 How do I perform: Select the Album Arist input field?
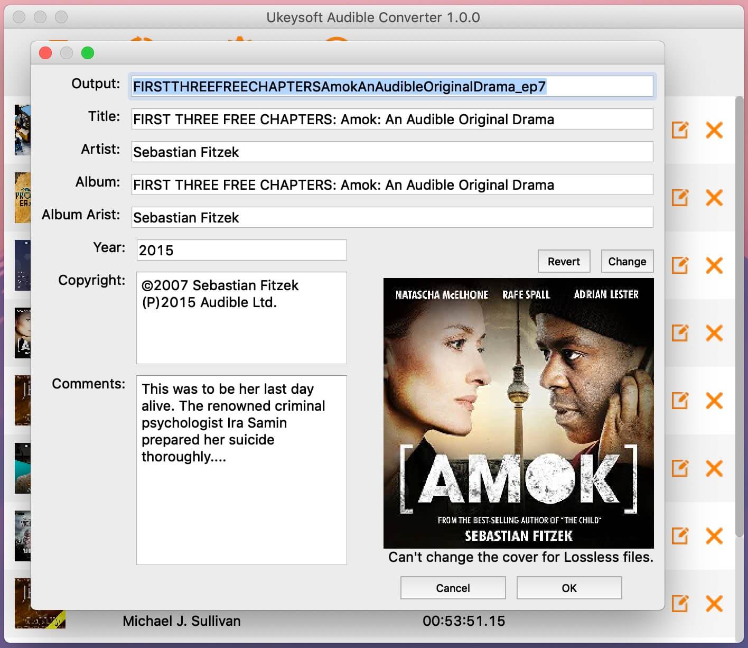pyautogui.click(x=392, y=217)
